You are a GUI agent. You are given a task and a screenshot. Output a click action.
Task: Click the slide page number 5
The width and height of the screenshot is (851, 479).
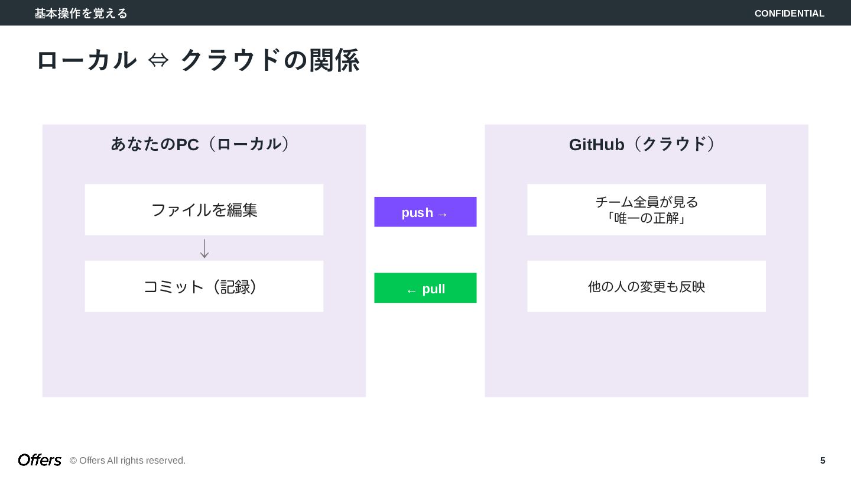click(823, 461)
